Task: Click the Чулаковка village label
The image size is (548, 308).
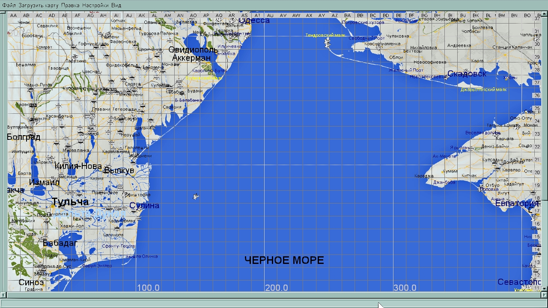Action: [x=398, y=36]
